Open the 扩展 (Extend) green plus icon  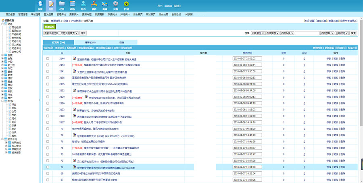(126, 4)
